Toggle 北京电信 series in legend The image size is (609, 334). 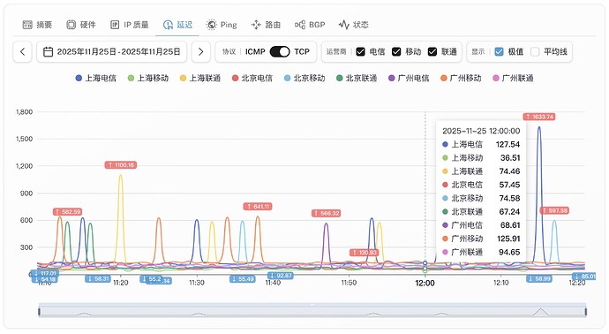pyautogui.click(x=252, y=78)
